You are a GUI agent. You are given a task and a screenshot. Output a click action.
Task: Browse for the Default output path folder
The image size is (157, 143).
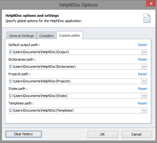[144, 52]
